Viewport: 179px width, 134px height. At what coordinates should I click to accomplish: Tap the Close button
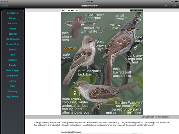(5, 6)
